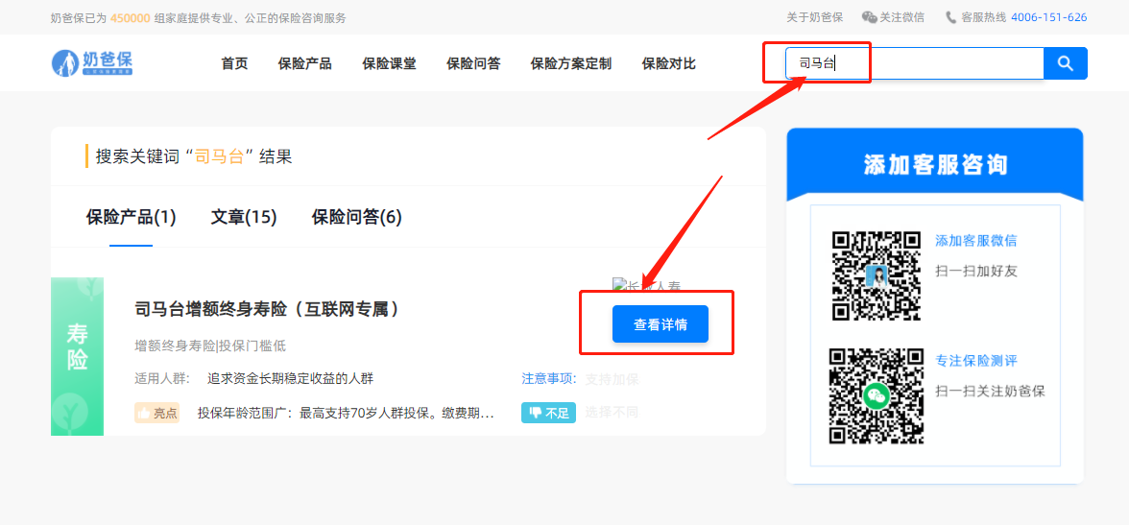Viewport: 1129px width, 525px height.
Task: Click the phone icon beside 客服热线
Action: click(951, 17)
